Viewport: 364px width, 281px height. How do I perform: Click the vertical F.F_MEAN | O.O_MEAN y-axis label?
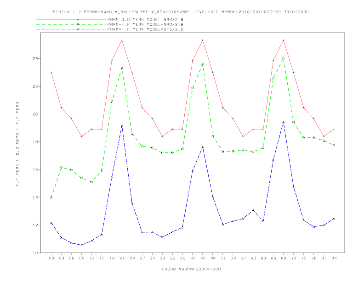[17, 144]
